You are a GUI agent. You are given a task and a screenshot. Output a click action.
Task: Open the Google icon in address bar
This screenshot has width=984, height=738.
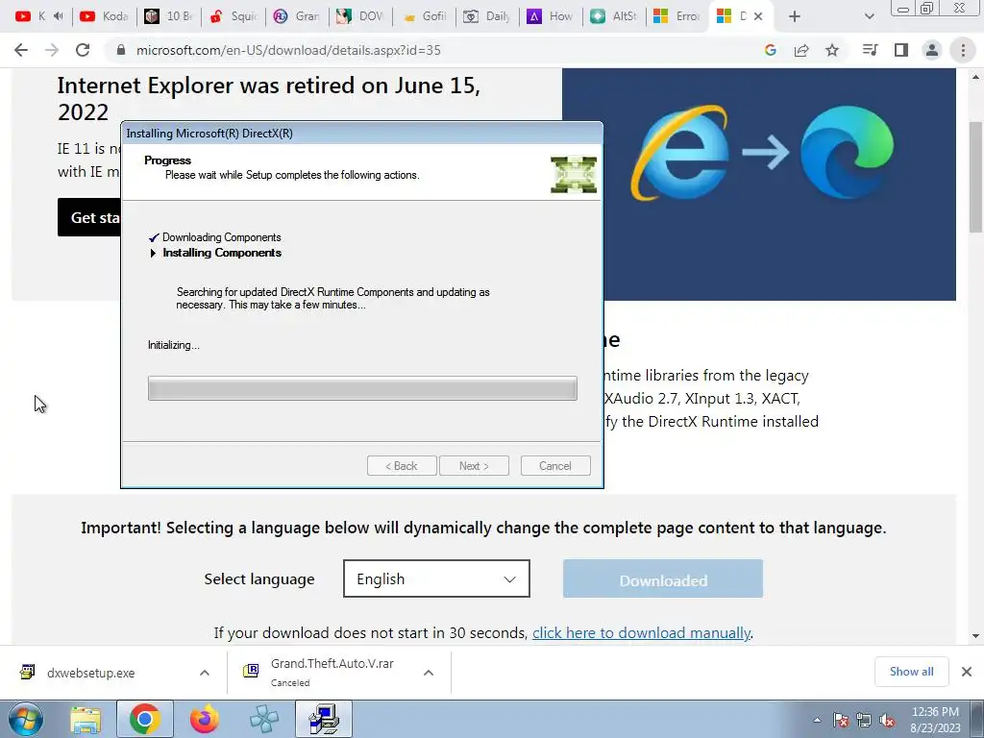coord(771,50)
